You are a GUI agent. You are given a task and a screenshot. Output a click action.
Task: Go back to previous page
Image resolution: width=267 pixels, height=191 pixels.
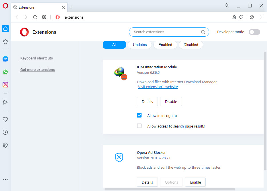tap(17, 17)
